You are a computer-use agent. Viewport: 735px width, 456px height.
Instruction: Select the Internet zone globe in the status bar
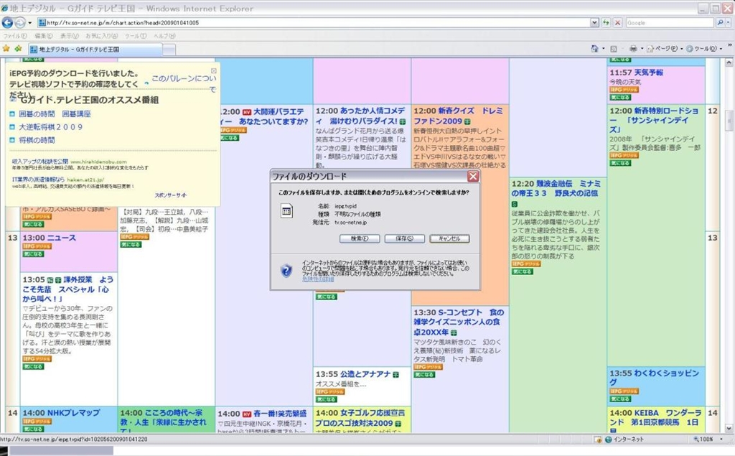(609, 439)
